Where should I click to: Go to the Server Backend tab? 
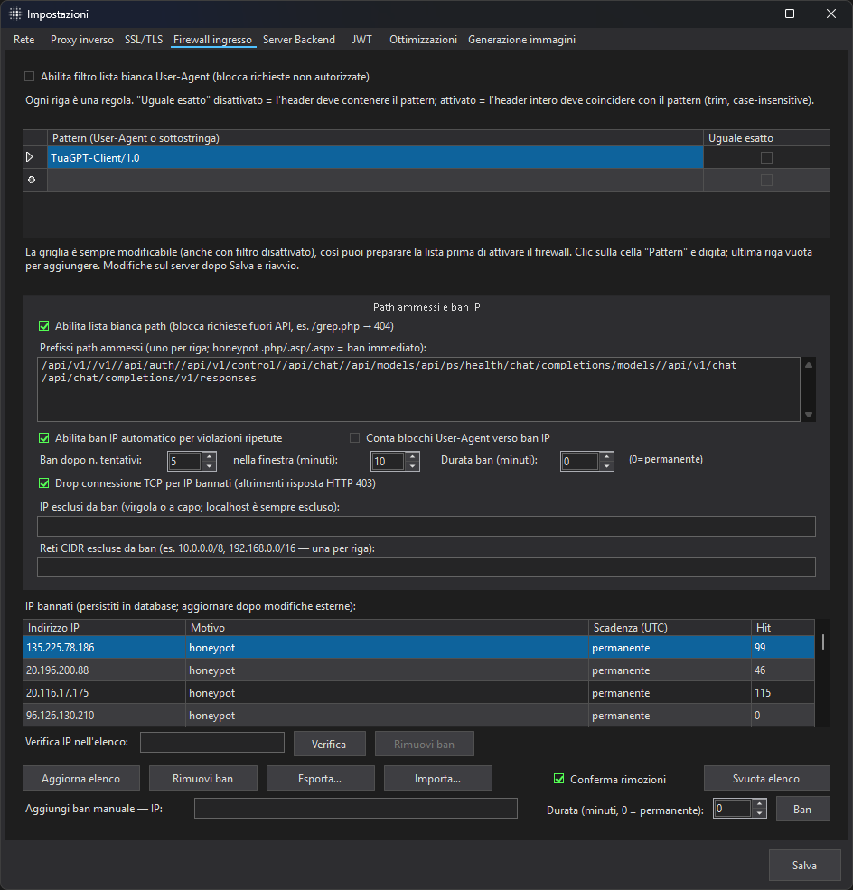299,40
